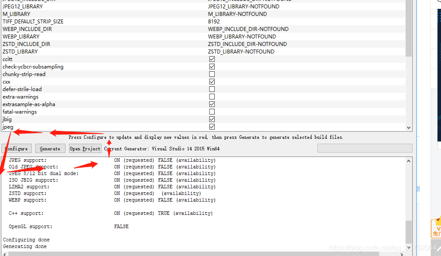Uncheck the ccitt option
The image size is (441, 256).
pyautogui.click(x=212, y=59)
